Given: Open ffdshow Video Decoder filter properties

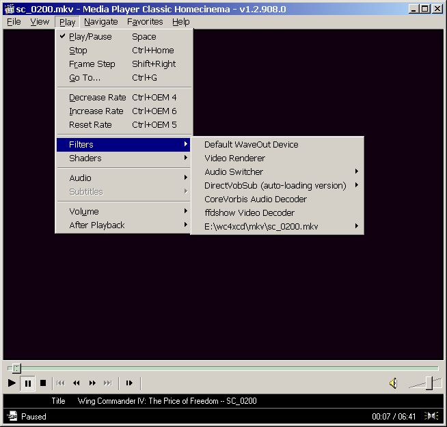Looking at the screenshot, I should click(249, 213).
